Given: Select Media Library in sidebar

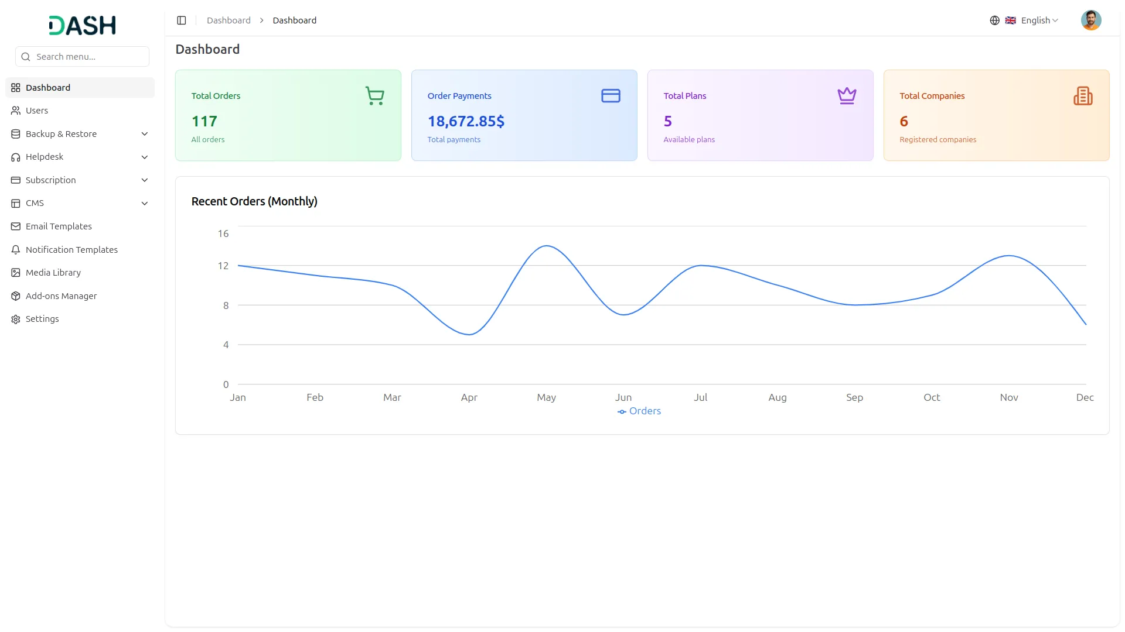Looking at the screenshot, I should 53,273.
